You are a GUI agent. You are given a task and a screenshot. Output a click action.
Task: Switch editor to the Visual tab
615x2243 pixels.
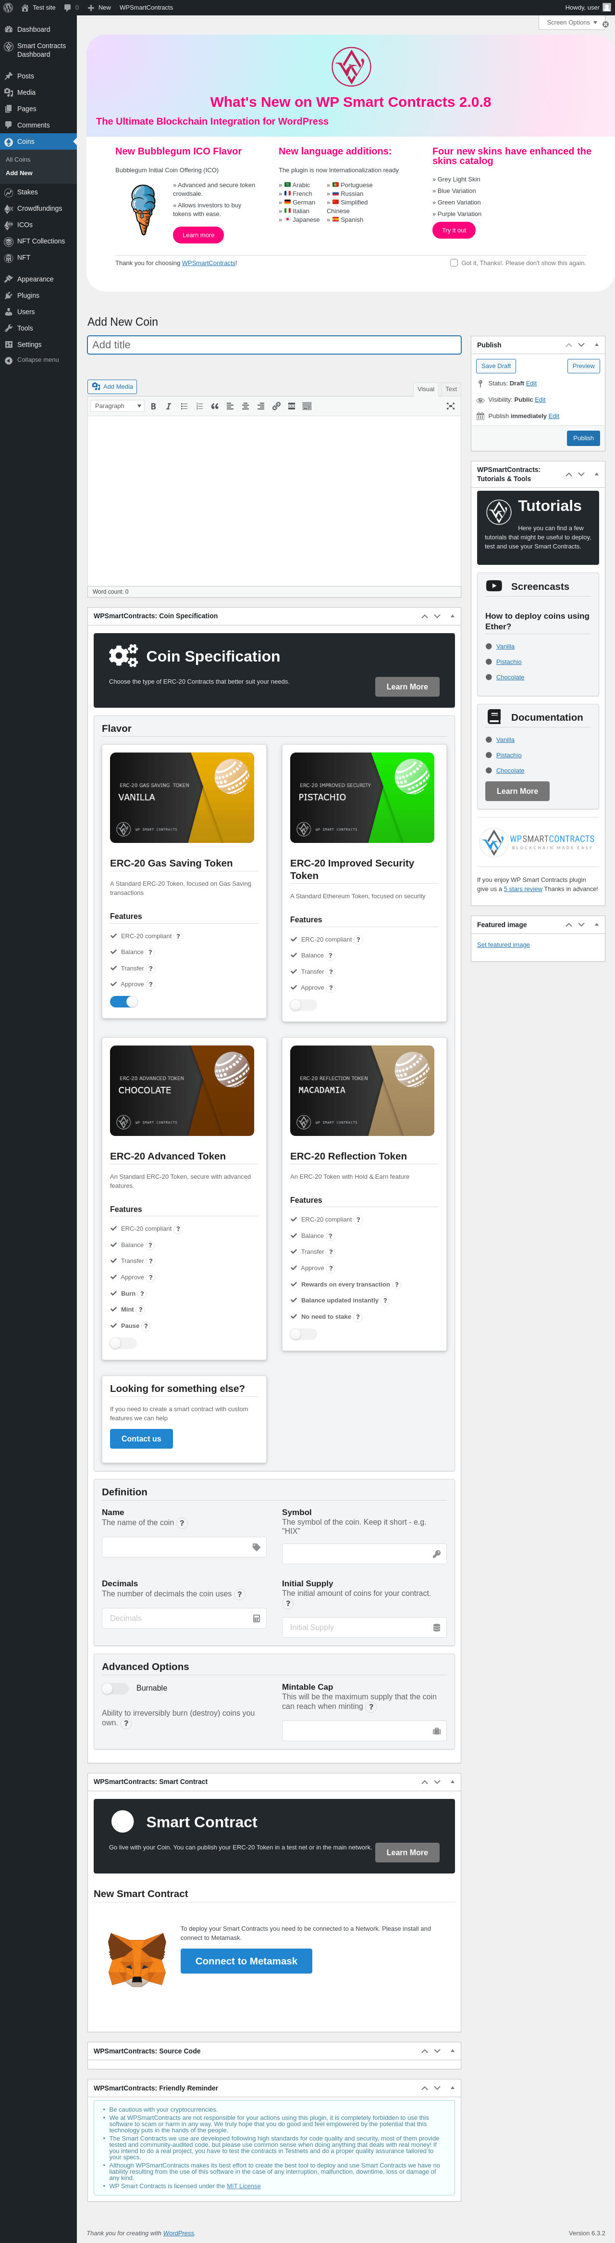425,389
